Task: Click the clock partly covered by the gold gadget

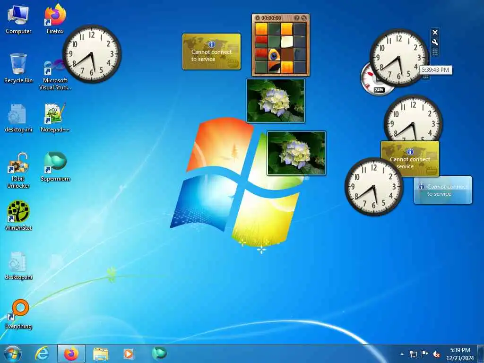Action: pyautogui.click(x=413, y=118)
